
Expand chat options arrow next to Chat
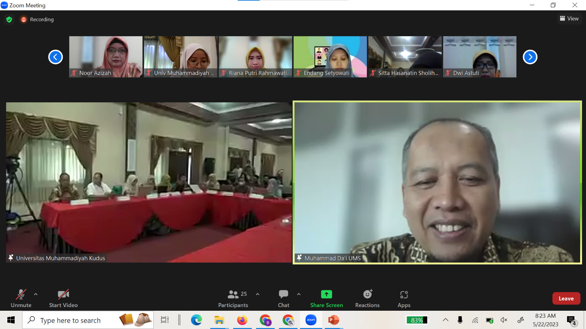pos(299,294)
